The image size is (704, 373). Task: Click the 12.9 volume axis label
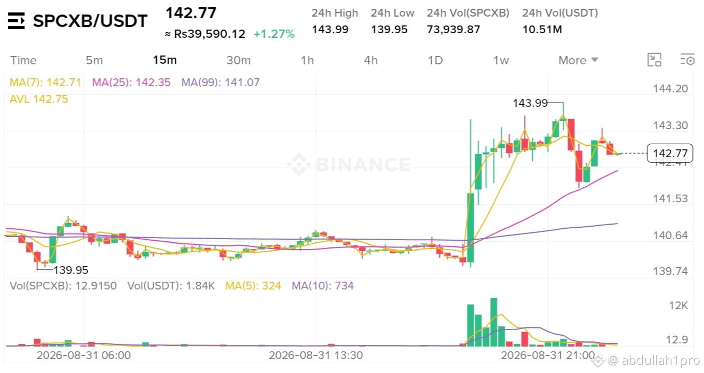pyautogui.click(x=677, y=340)
